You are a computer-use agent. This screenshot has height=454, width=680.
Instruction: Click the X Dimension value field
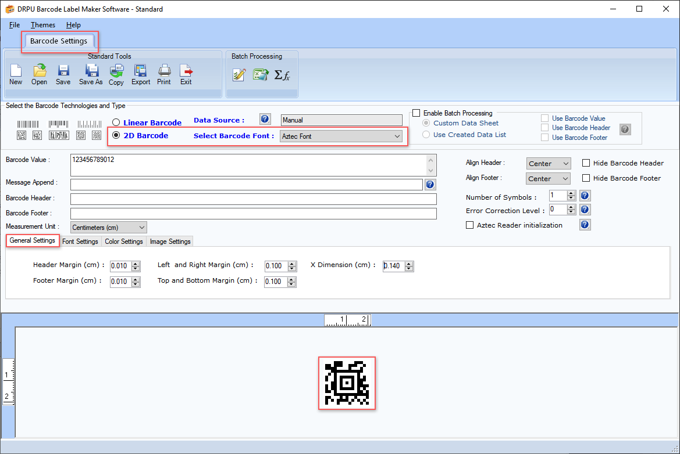(x=394, y=266)
